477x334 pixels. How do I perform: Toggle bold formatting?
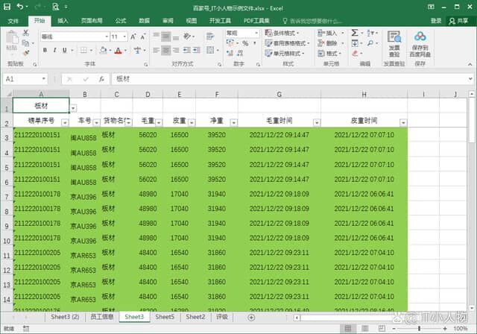pyautogui.click(x=45, y=51)
